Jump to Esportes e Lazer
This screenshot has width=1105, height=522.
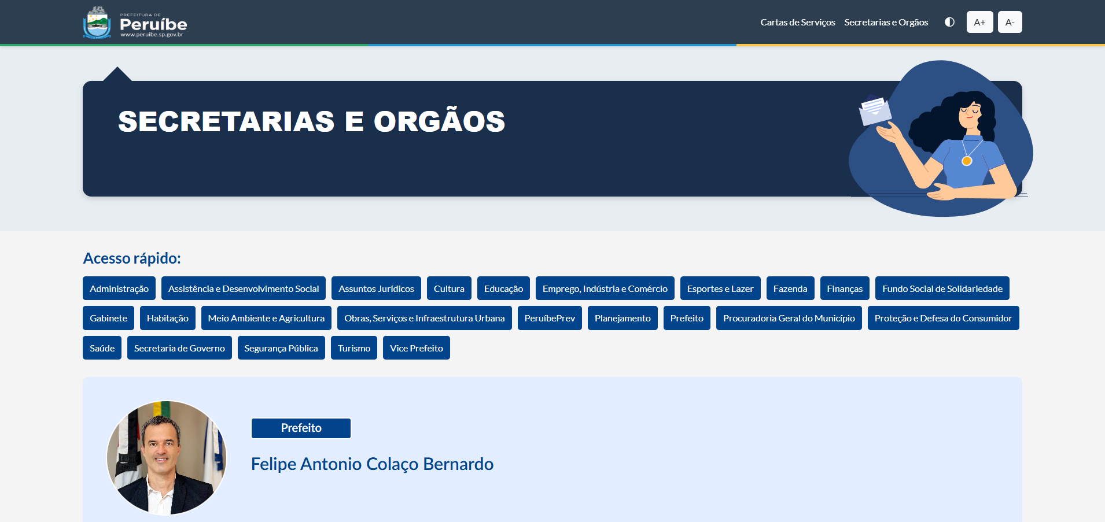[x=720, y=288]
